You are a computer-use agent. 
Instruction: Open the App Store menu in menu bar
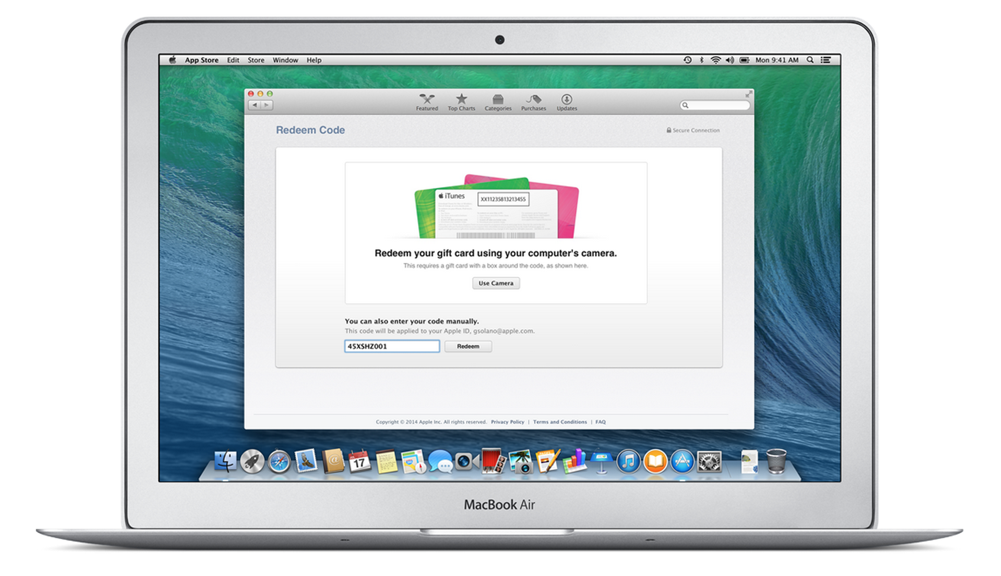pyautogui.click(x=201, y=60)
